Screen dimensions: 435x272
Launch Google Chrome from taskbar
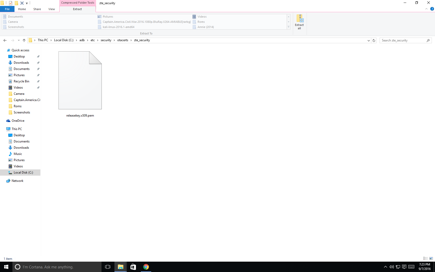146,267
